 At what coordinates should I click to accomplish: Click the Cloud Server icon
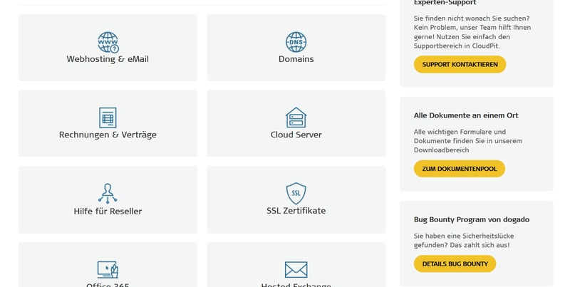(296, 118)
